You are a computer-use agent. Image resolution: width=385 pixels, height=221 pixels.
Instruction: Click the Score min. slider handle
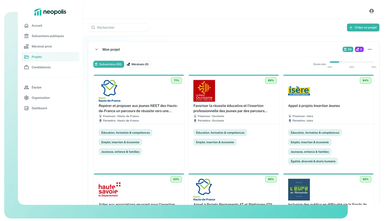[x=341, y=62]
